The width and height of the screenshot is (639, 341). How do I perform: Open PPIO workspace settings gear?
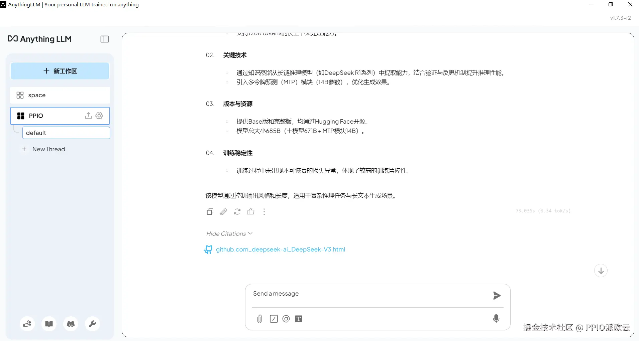[99, 116]
